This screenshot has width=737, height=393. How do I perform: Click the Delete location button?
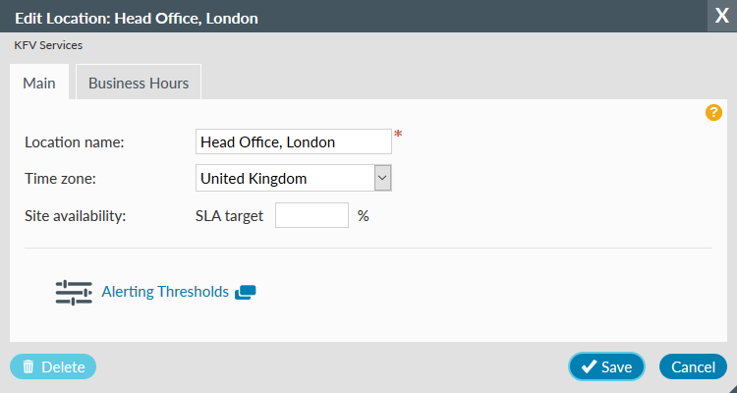[x=53, y=366]
